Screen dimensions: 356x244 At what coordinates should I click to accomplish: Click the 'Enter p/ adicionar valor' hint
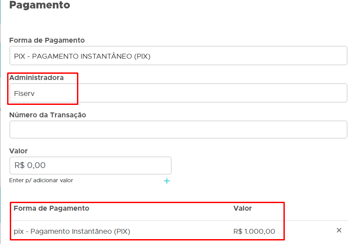tap(41, 180)
